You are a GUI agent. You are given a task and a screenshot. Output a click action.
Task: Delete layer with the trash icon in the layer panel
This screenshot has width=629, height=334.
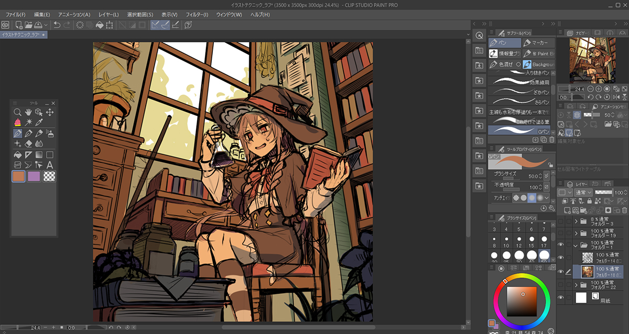(x=624, y=210)
